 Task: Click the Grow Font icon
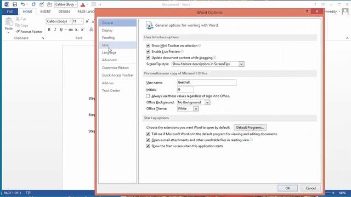pos(87,21)
